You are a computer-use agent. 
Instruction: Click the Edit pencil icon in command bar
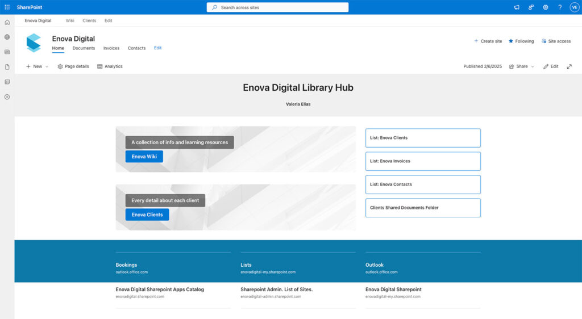(x=546, y=66)
